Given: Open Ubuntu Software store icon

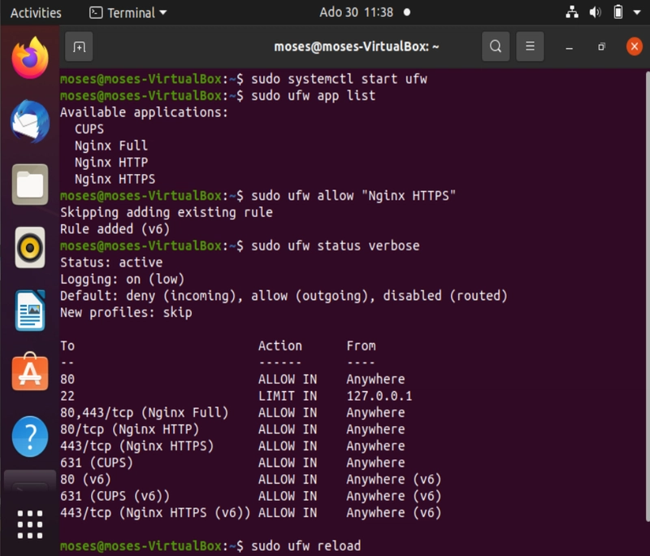Looking at the screenshot, I should coord(30,372).
